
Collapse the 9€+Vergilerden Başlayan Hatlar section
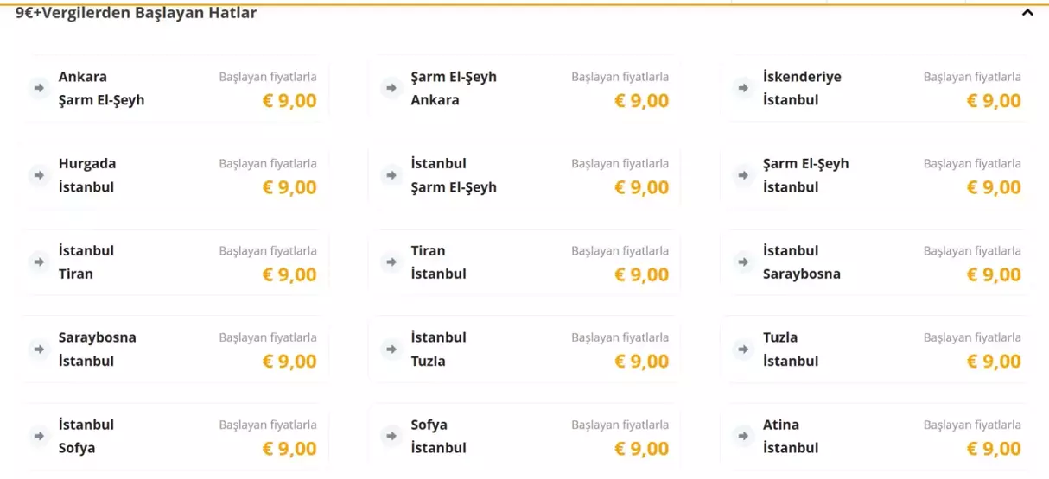pos(1027,13)
